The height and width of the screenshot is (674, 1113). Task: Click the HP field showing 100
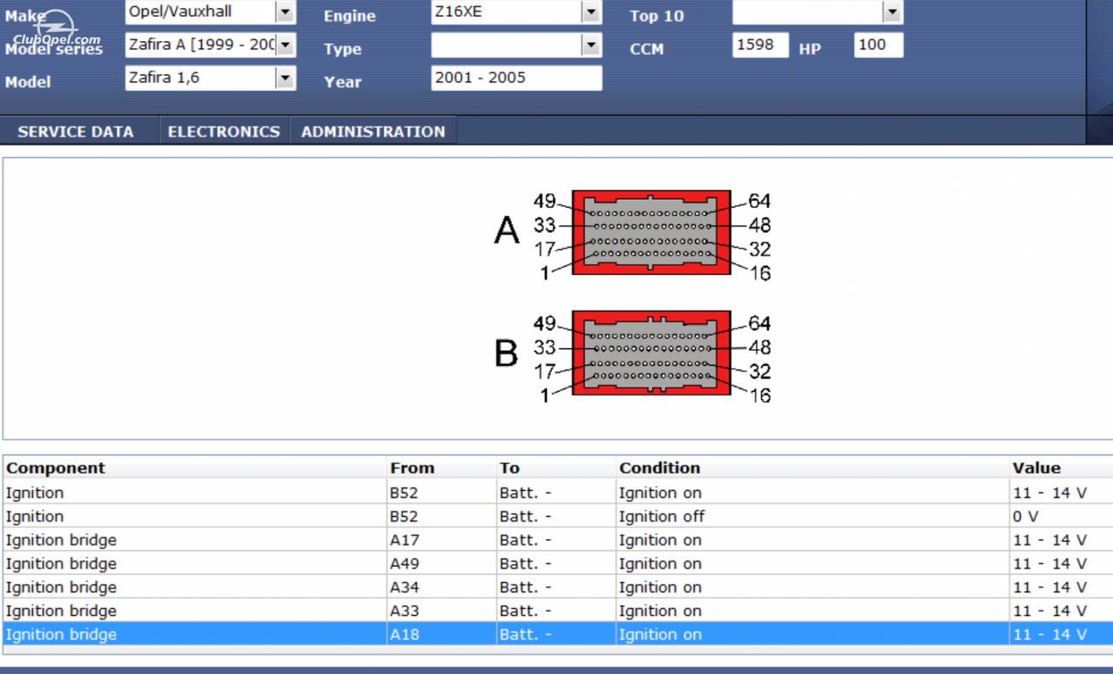tap(878, 45)
